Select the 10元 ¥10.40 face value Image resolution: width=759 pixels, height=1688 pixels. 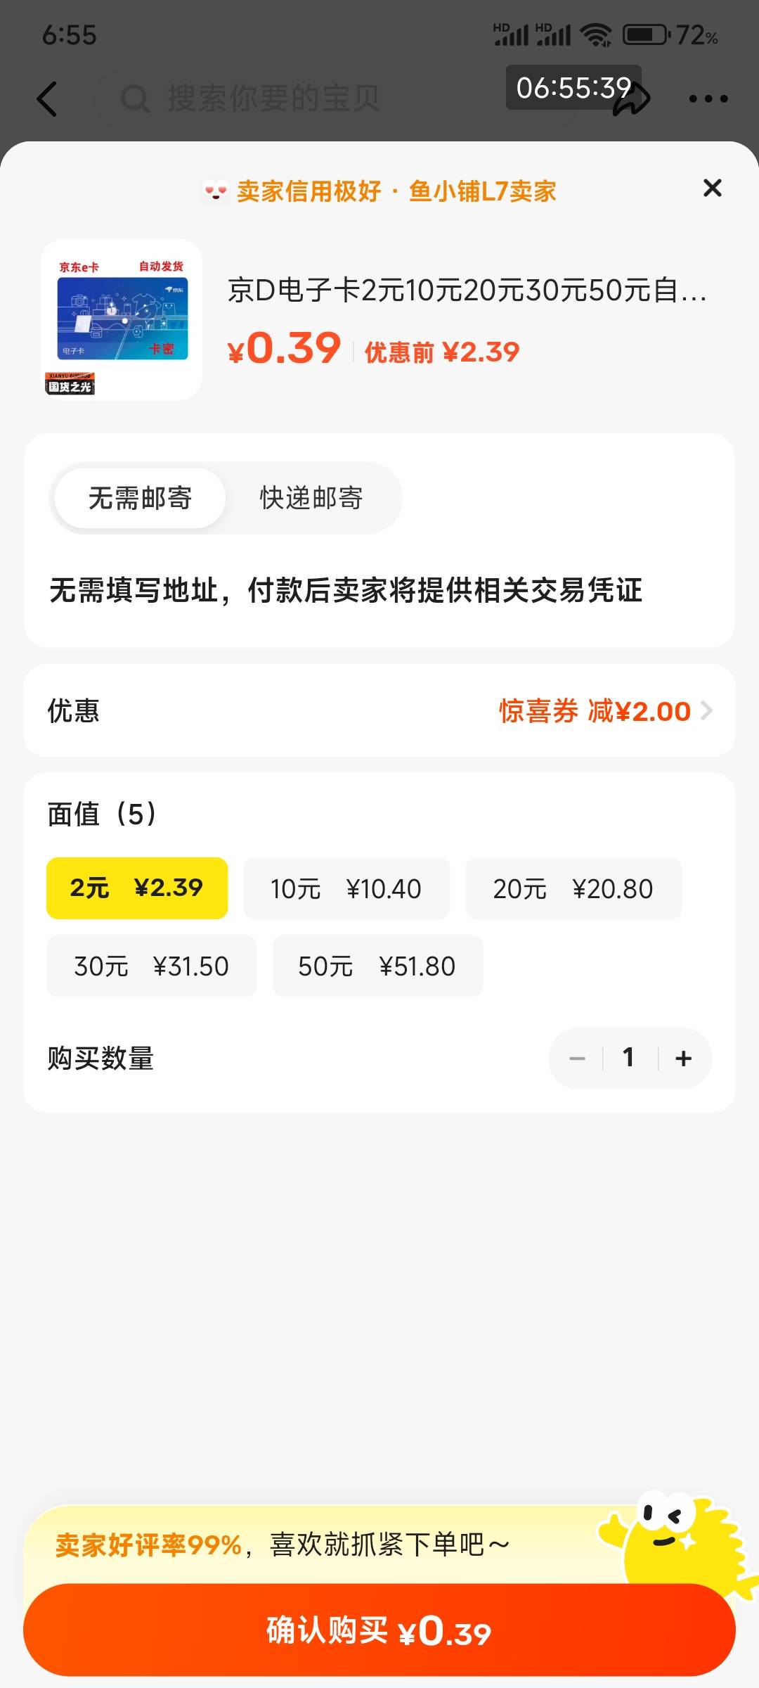tap(346, 888)
